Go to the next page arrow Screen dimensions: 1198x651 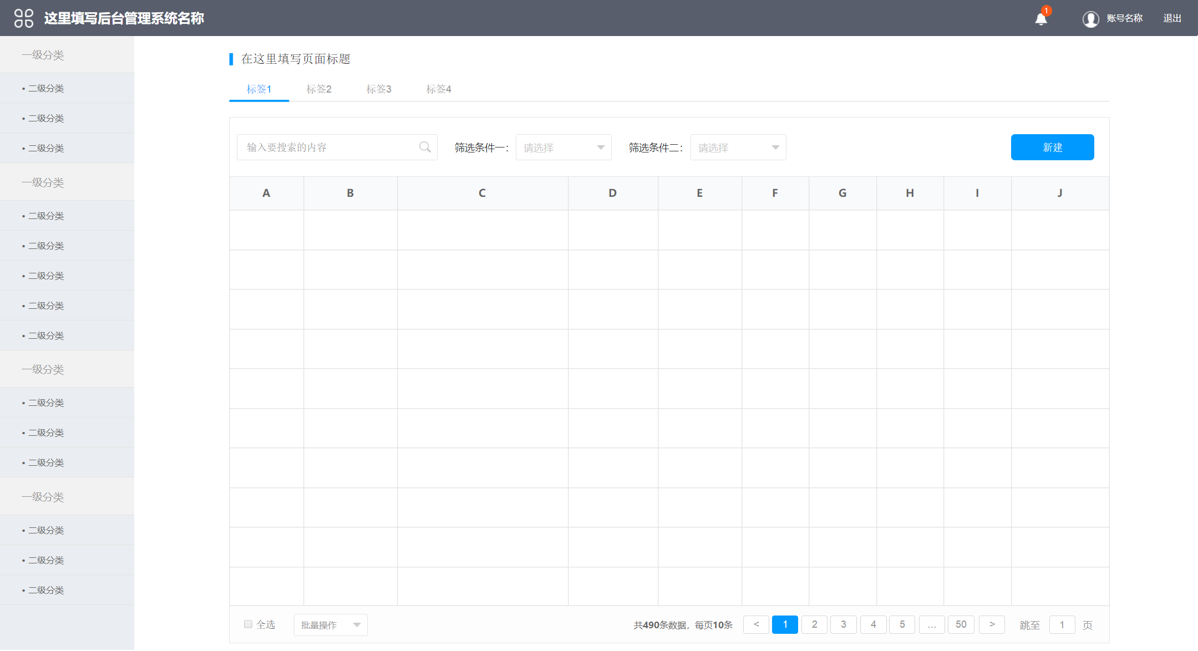coord(992,624)
